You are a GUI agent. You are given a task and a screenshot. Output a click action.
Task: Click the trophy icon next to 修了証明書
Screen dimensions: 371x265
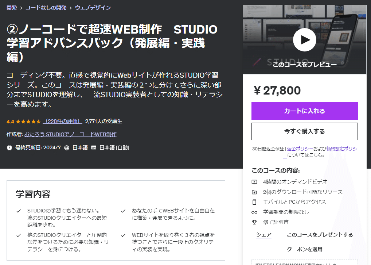point(254,222)
